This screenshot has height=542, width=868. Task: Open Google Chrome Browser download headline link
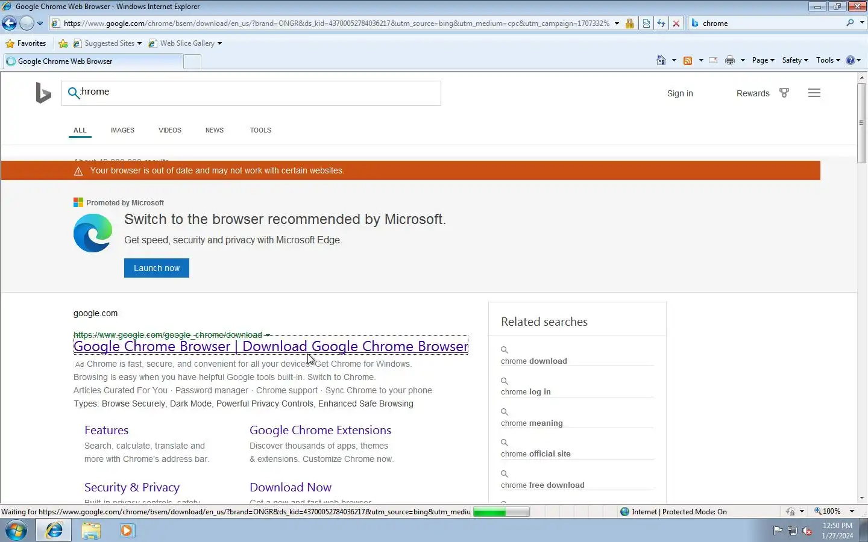pyautogui.click(x=271, y=346)
